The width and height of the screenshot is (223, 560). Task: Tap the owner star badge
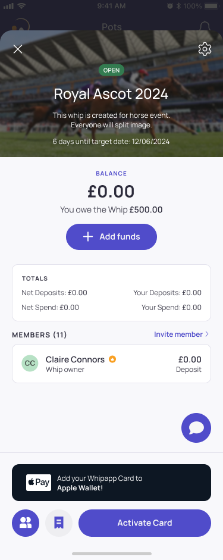[112, 359]
